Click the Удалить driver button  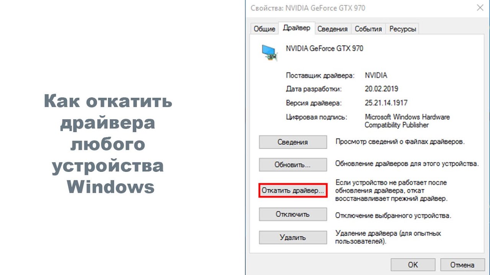coord(293,237)
